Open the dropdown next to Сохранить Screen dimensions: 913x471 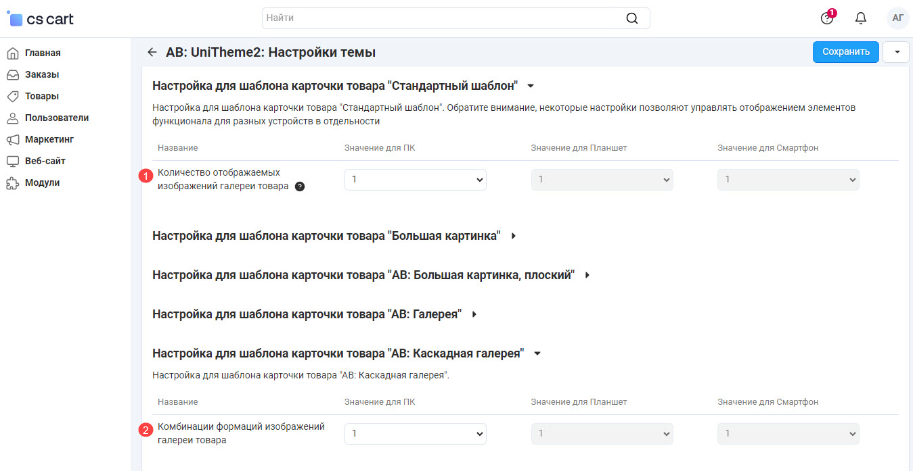click(896, 52)
